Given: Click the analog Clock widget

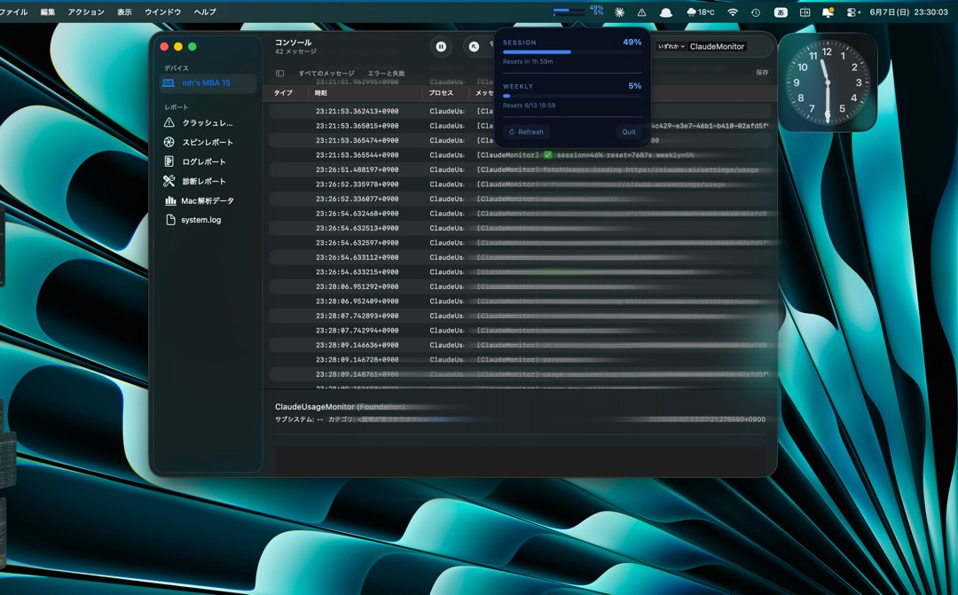Looking at the screenshot, I should click(x=828, y=82).
